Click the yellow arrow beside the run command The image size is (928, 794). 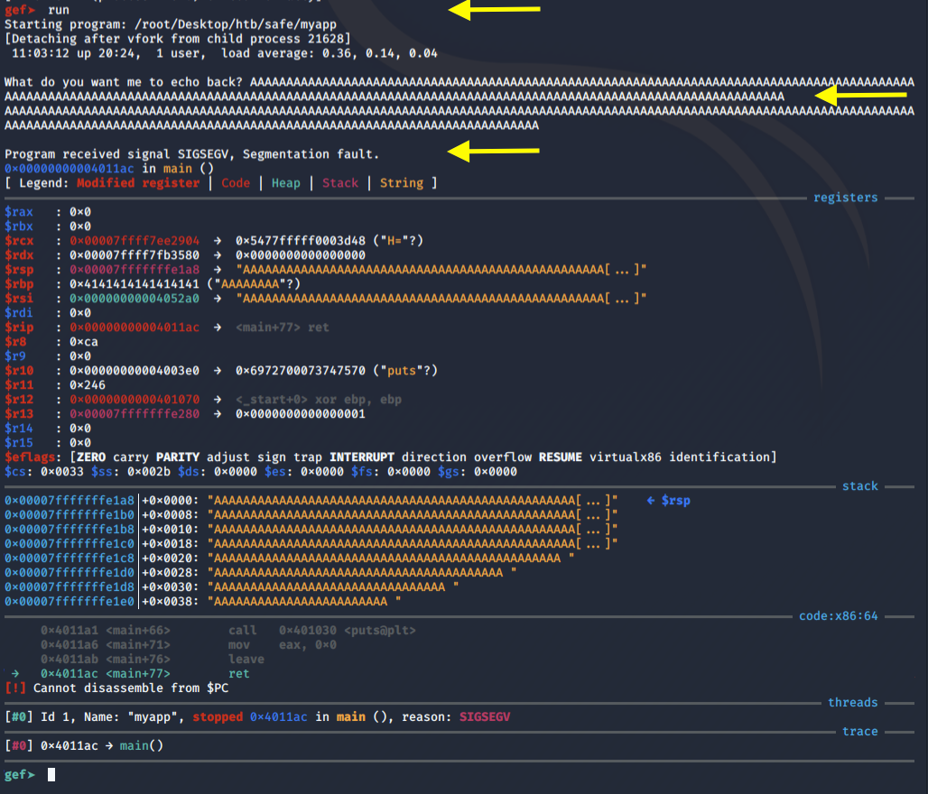coord(494,10)
